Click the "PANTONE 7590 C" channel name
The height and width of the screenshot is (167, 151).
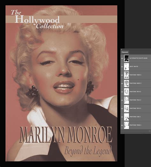[135, 75]
